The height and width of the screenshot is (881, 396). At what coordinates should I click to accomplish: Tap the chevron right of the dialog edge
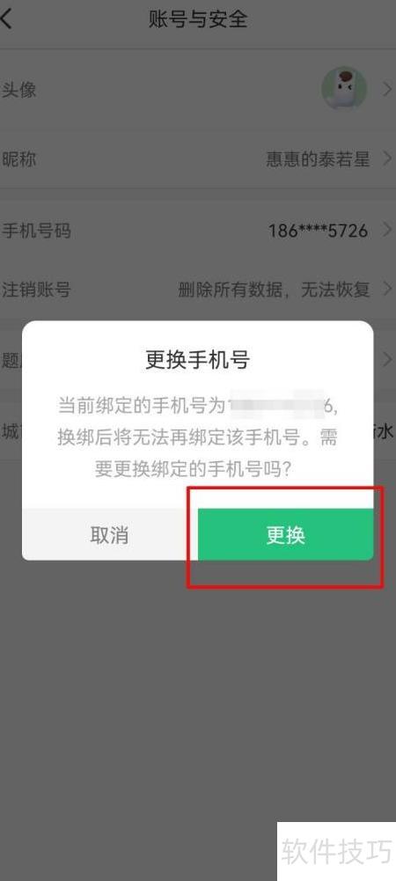(x=387, y=358)
